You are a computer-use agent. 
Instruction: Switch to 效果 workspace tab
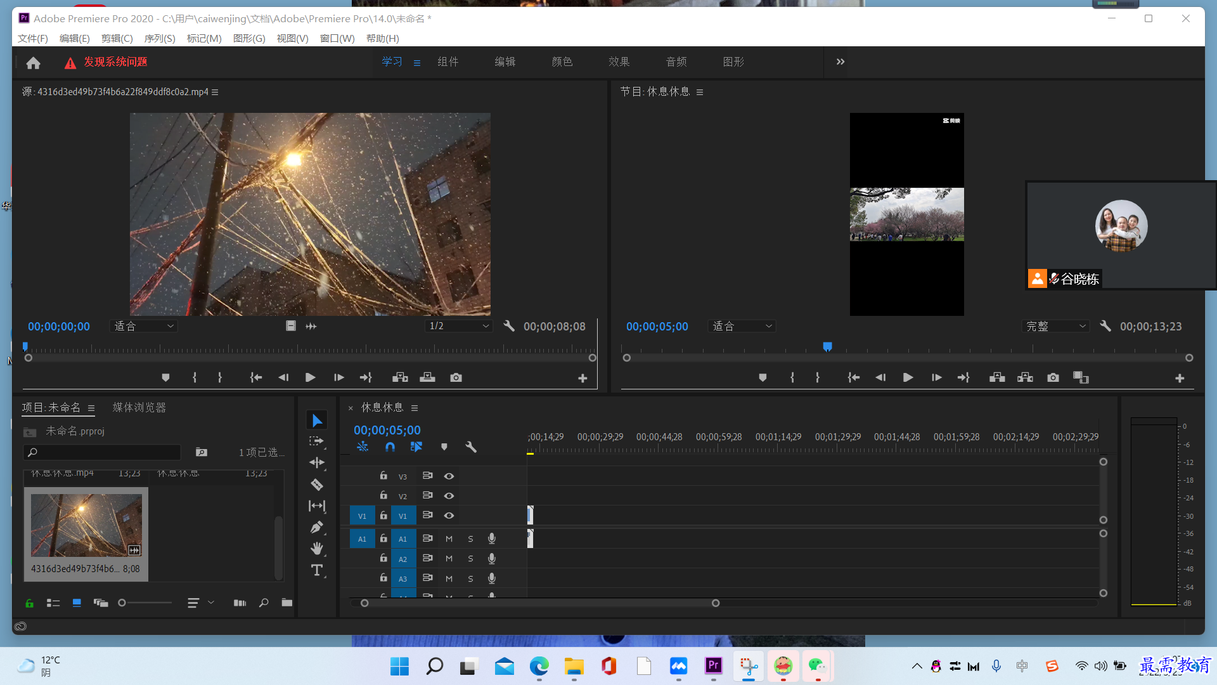pyautogui.click(x=619, y=62)
